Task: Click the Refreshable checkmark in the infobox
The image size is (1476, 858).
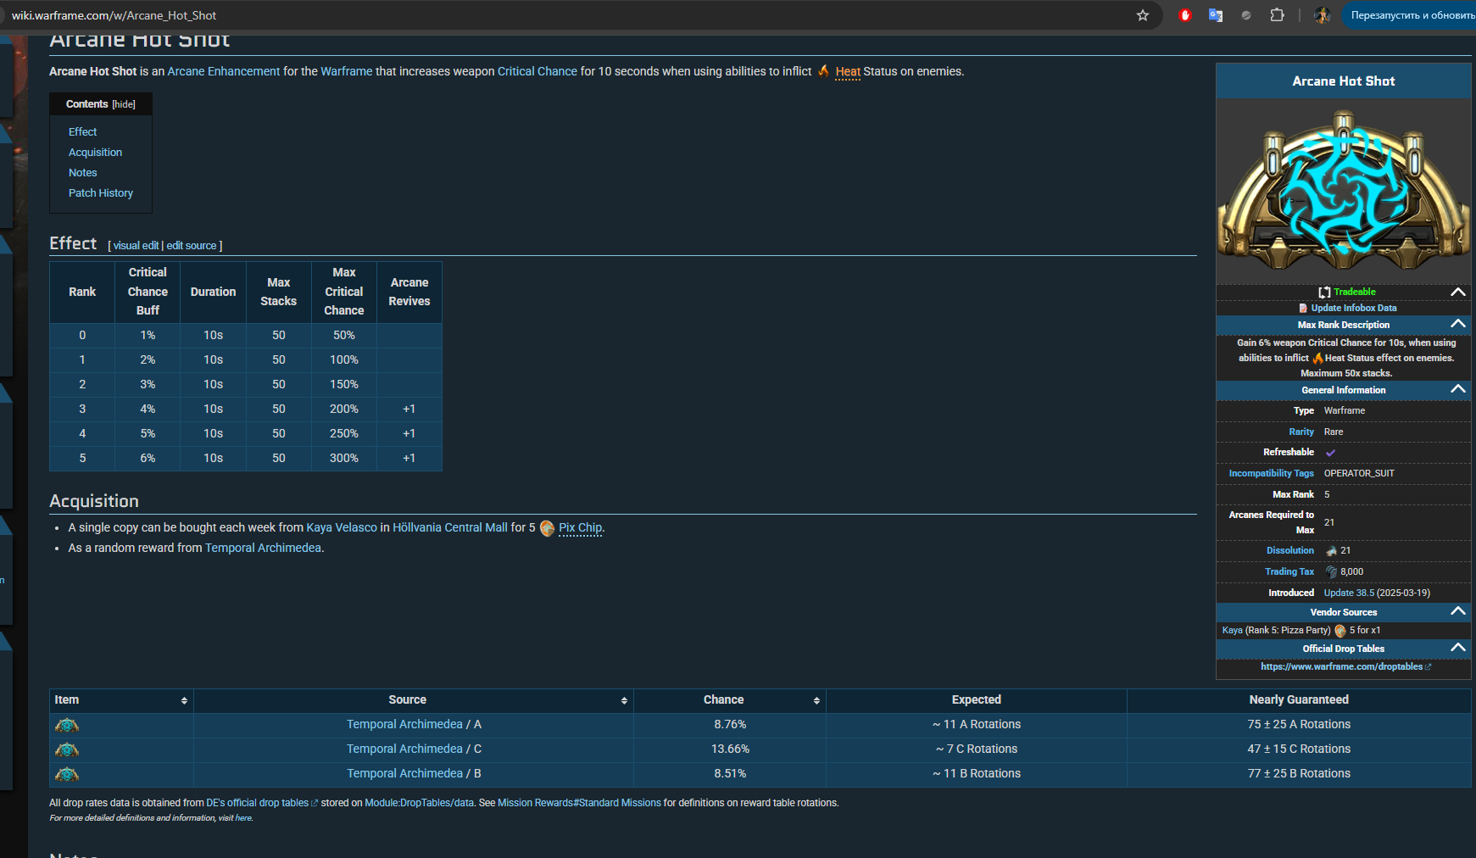Action: pos(1330,453)
